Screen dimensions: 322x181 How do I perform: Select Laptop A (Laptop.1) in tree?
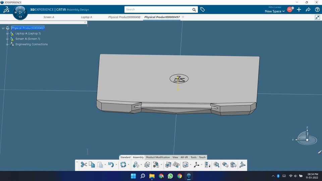pos(28,34)
